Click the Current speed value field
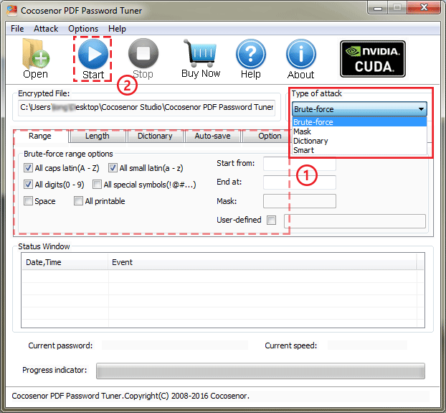Viewport: 446px width, 413px height. (367, 345)
